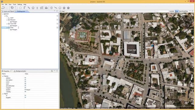Viewport: 195px width, 110px height.
Task: Select the Properties tab
Action: (6, 71)
